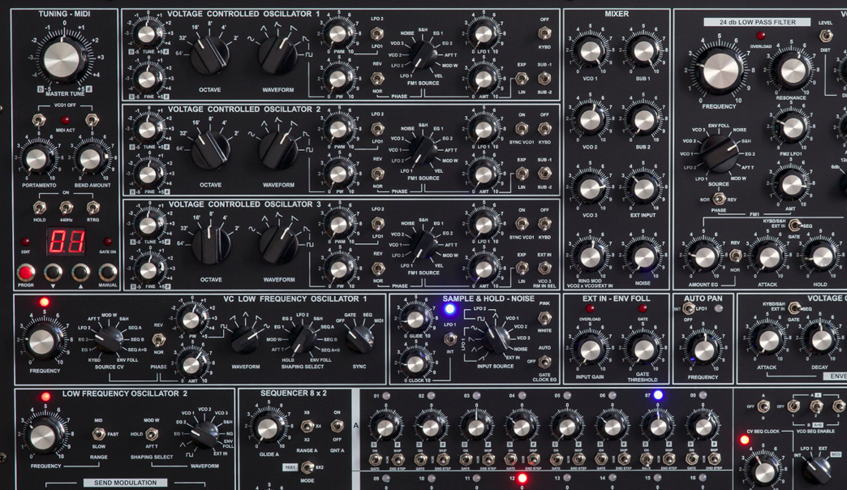This screenshot has height=490, width=847.
Task: Click LFO 2 WAVEFORM selector
Action: point(204,434)
